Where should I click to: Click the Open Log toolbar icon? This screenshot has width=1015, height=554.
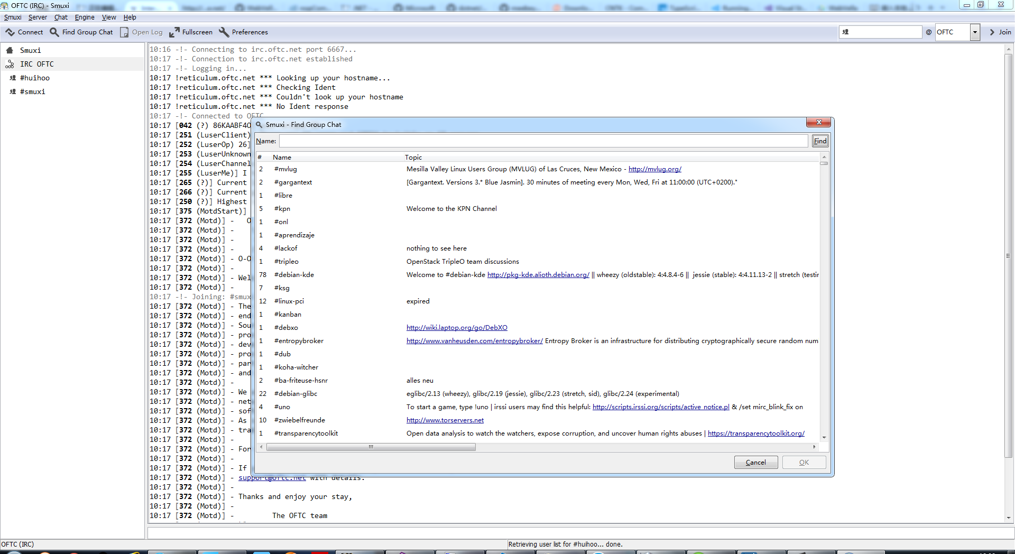125,32
